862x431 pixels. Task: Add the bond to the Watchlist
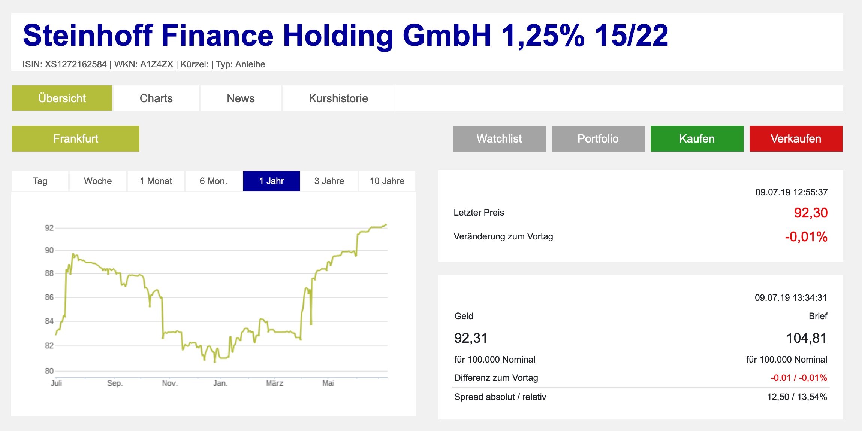(499, 138)
